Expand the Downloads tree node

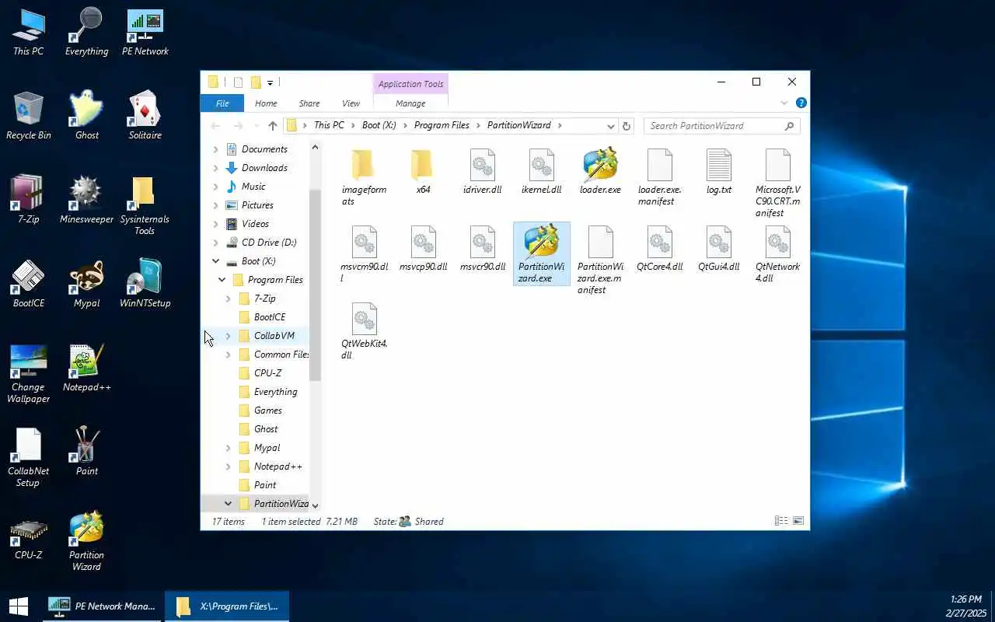pos(215,168)
